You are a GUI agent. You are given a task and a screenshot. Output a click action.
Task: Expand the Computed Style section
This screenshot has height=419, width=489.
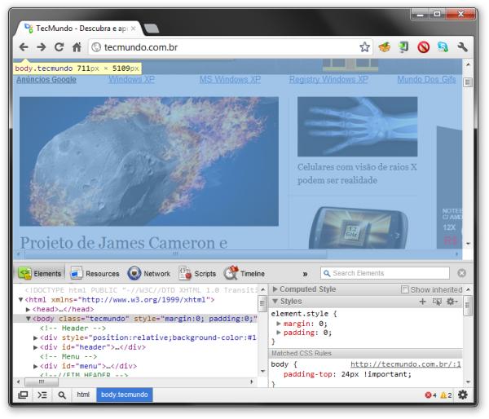pyautogui.click(x=275, y=289)
